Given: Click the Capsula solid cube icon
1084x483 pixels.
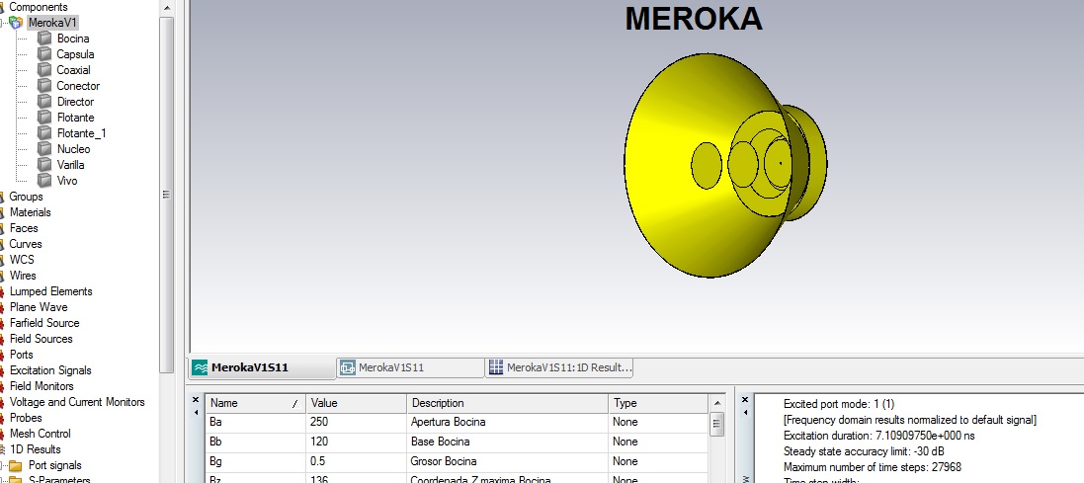Looking at the screenshot, I should [44, 54].
